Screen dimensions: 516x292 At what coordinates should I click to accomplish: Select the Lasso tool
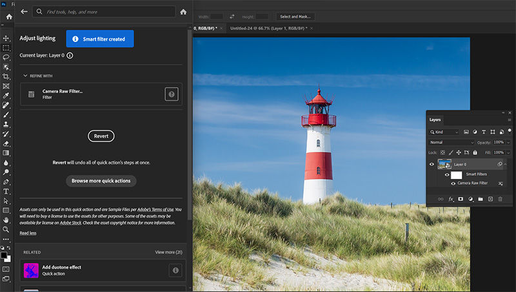point(6,57)
